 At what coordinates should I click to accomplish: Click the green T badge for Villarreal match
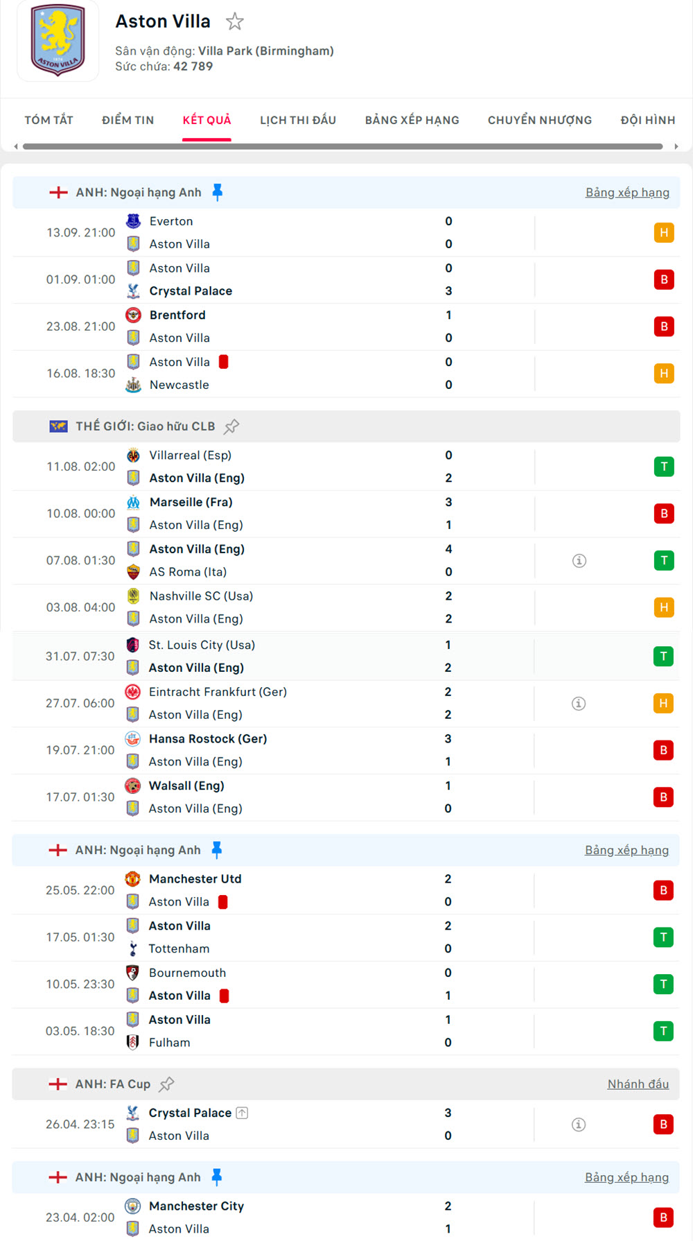tap(663, 467)
